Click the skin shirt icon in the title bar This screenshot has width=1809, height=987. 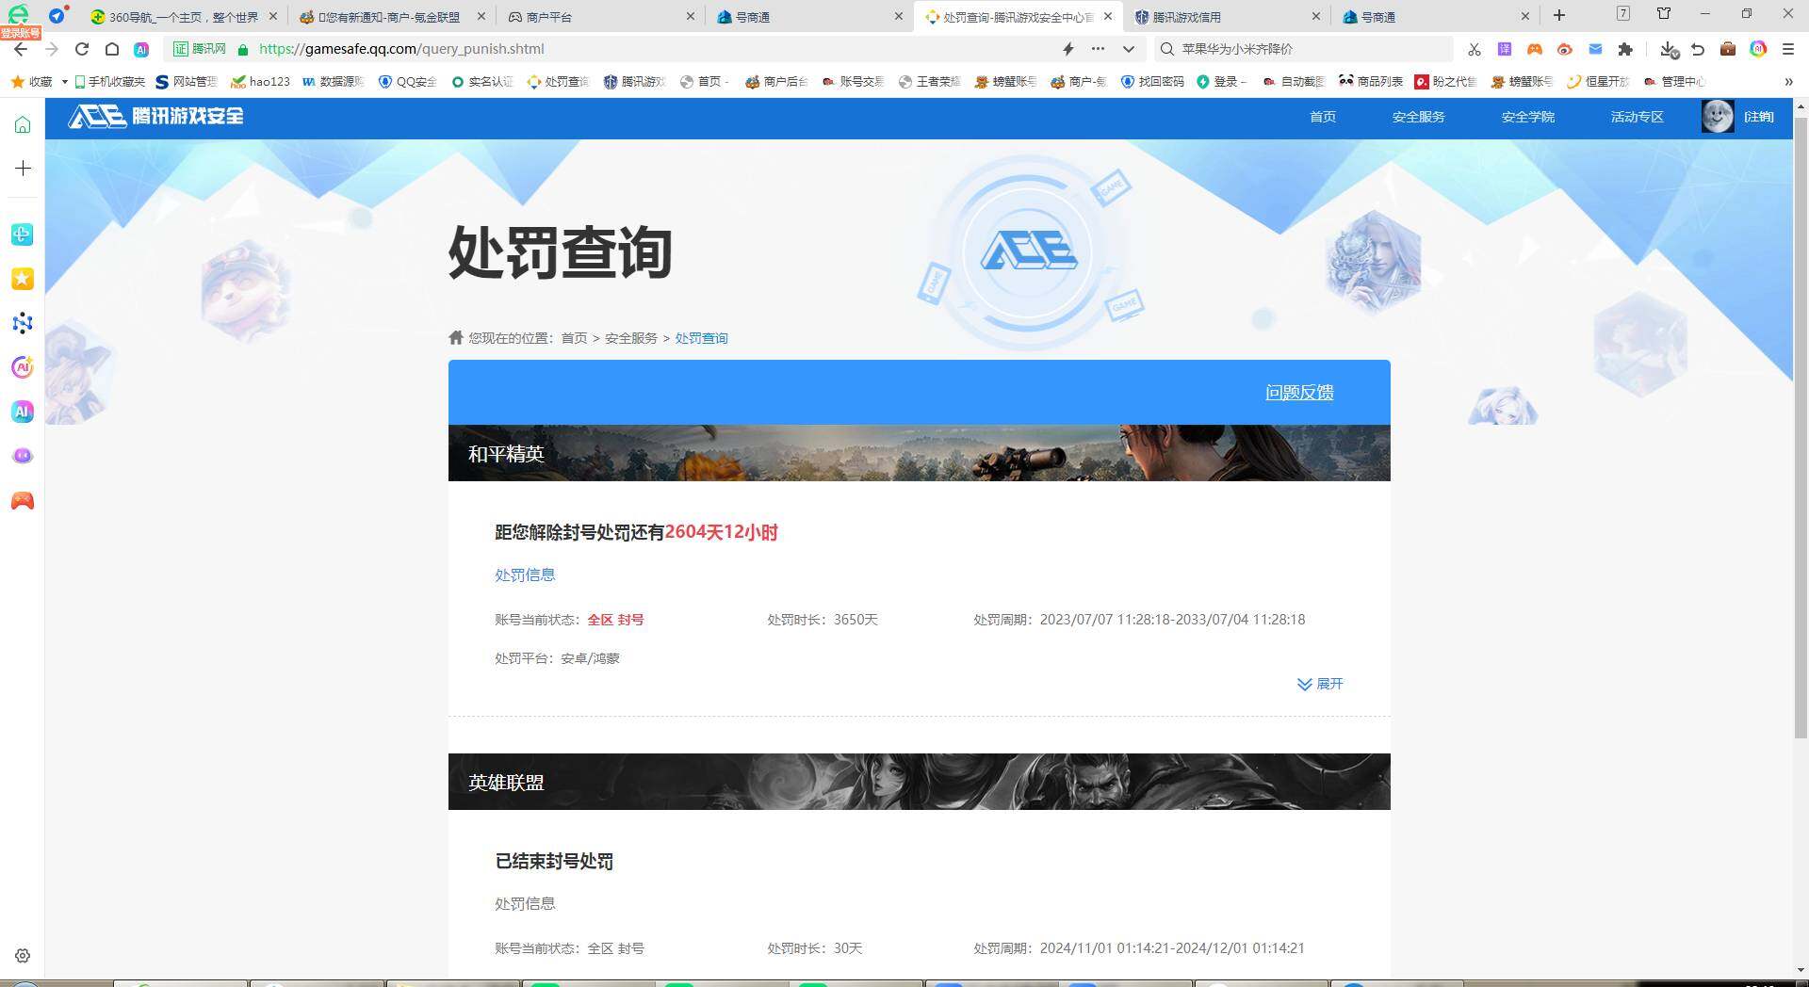[x=1664, y=14]
